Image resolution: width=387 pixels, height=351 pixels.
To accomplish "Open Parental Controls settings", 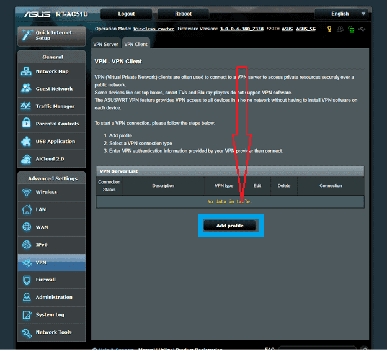I will click(x=51, y=124).
